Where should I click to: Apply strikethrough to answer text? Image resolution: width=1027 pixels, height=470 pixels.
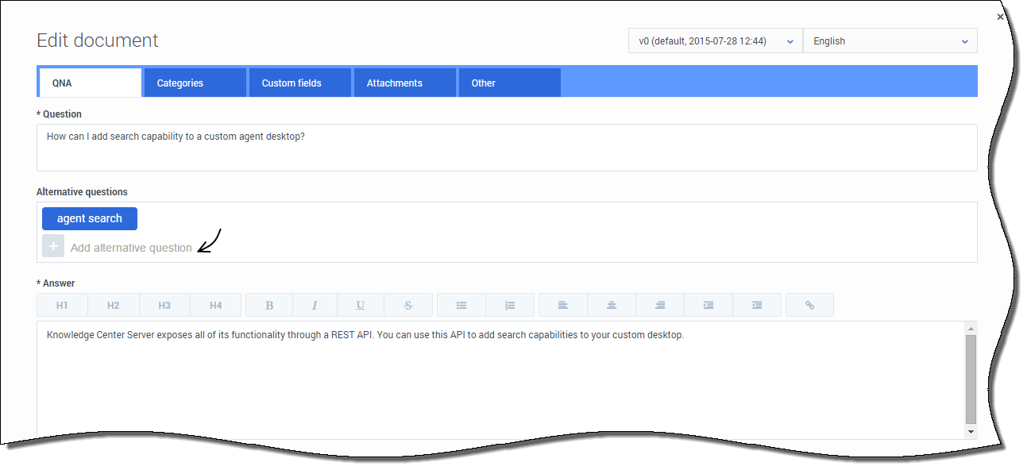point(408,306)
